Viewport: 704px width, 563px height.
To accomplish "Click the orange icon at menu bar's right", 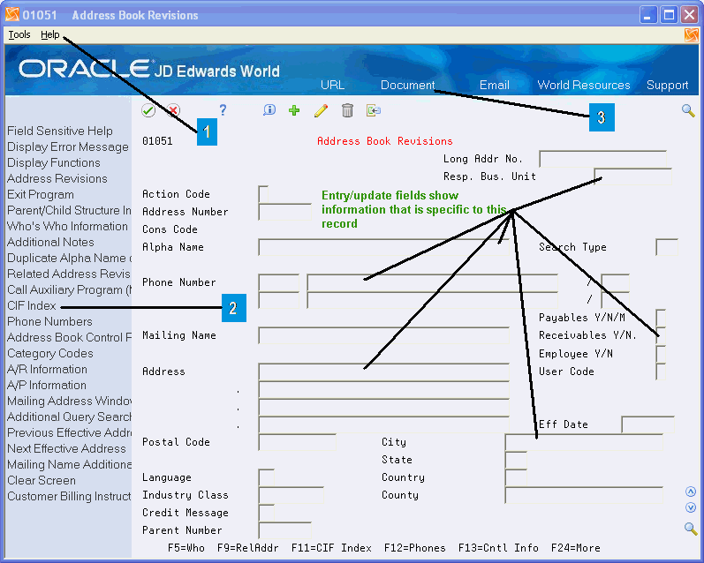I will [692, 34].
